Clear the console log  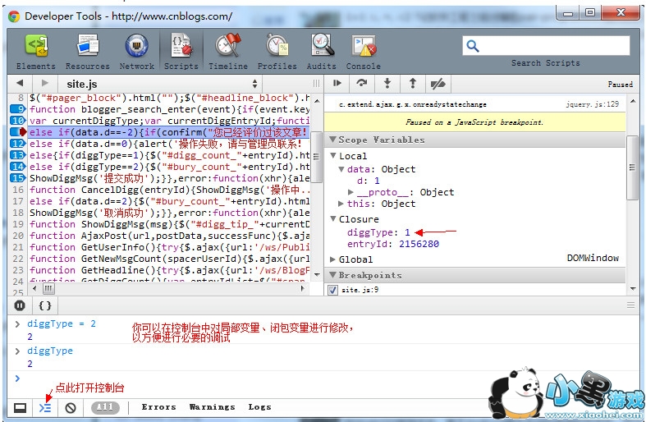coord(71,407)
